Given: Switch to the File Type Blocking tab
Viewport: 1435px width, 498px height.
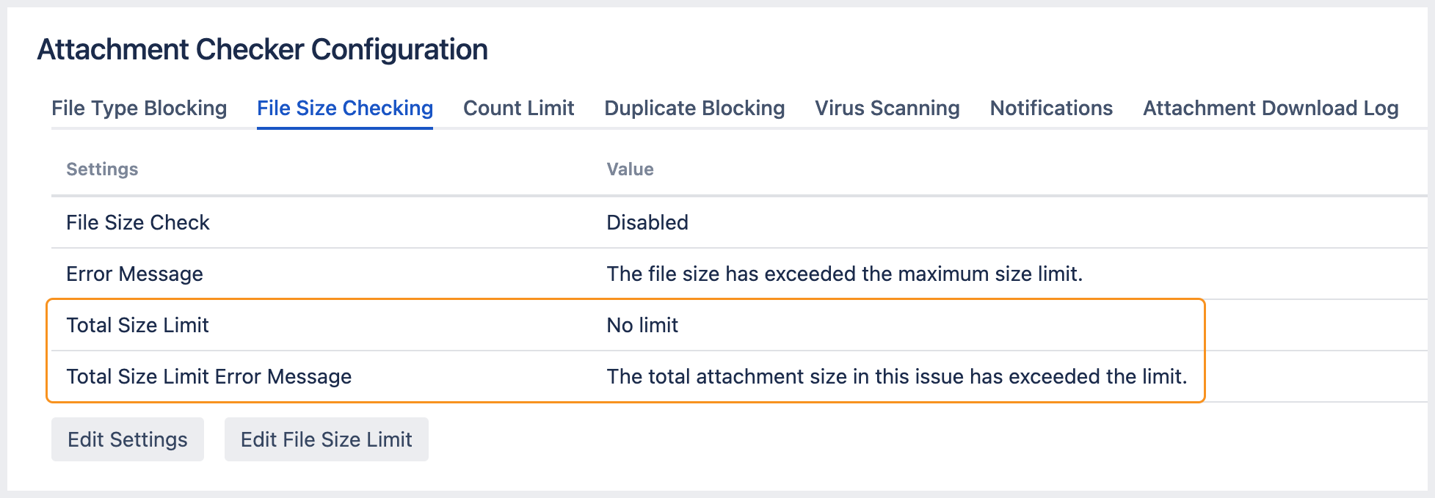Looking at the screenshot, I should click(x=139, y=109).
